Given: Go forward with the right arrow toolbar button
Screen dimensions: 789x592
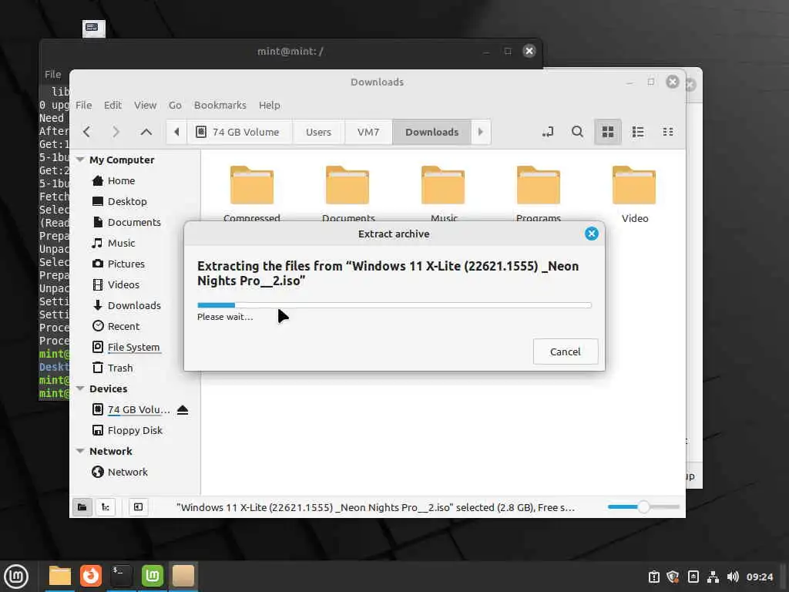Looking at the screenshot, I should [x=116, y=132].
